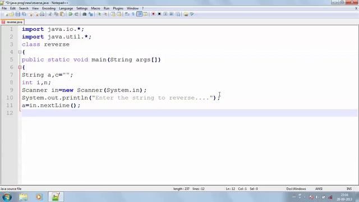Click 'length : 237' in status bar

click(181, 189)
